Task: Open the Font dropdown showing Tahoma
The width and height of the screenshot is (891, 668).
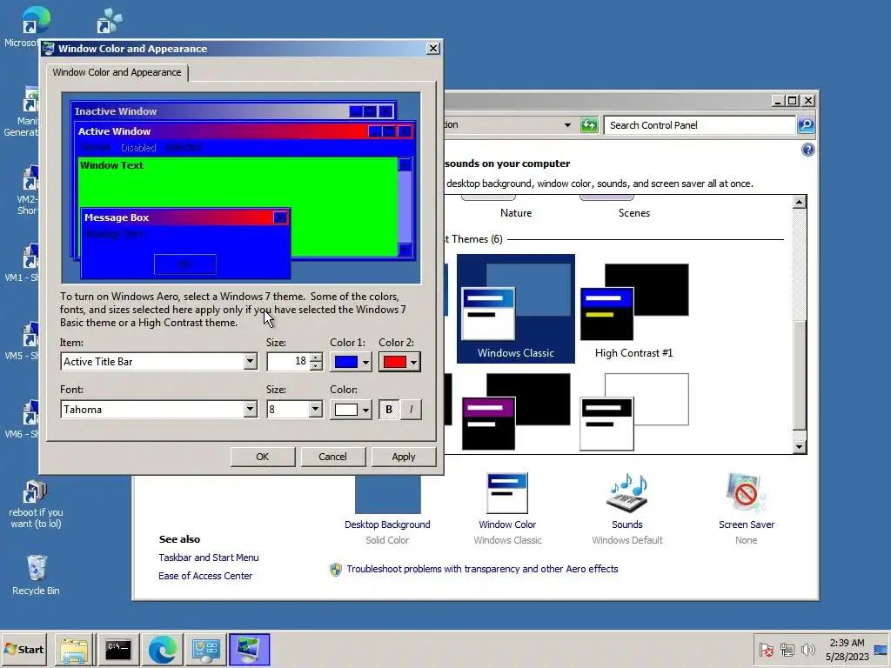Action: point(250,409)
